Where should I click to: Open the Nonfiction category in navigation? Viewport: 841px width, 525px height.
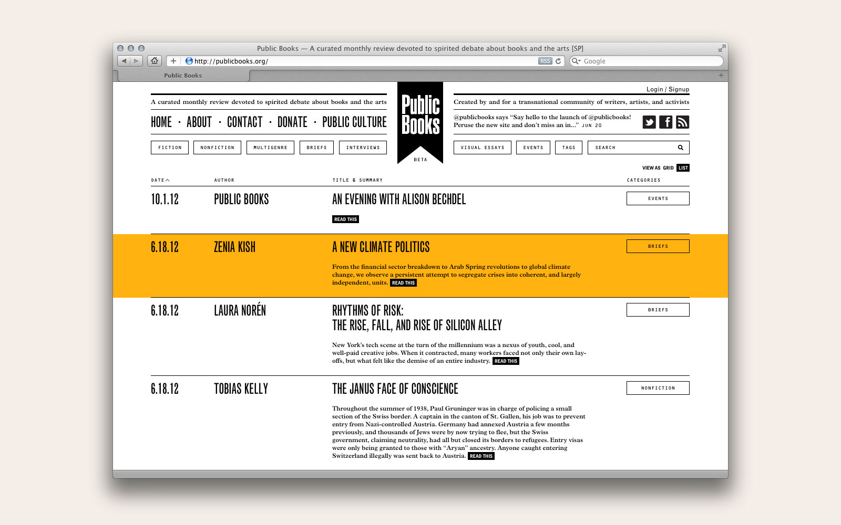(217, 148)
